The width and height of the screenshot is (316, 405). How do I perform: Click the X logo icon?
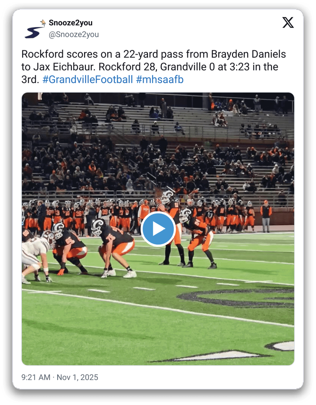pos(288,22)
